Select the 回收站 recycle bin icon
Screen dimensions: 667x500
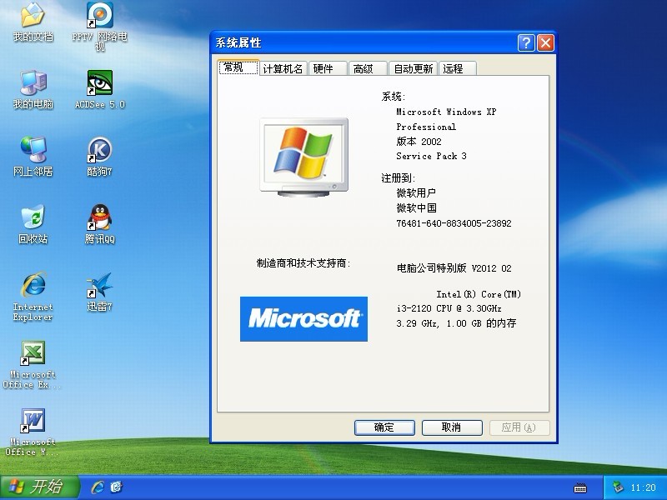tap(33, 224)
